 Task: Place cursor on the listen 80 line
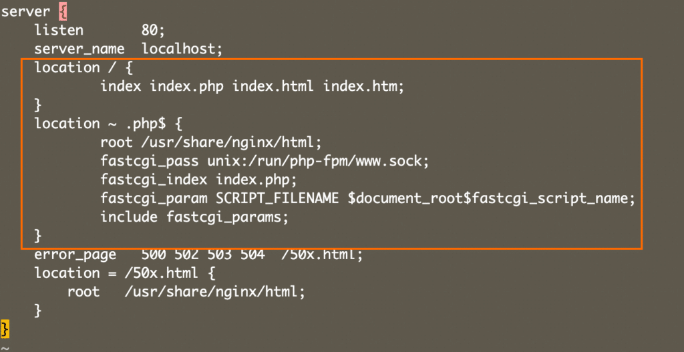pos(100,31)
